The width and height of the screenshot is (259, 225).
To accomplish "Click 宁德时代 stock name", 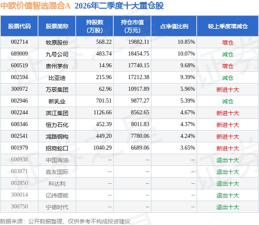I will coord(57,207).
